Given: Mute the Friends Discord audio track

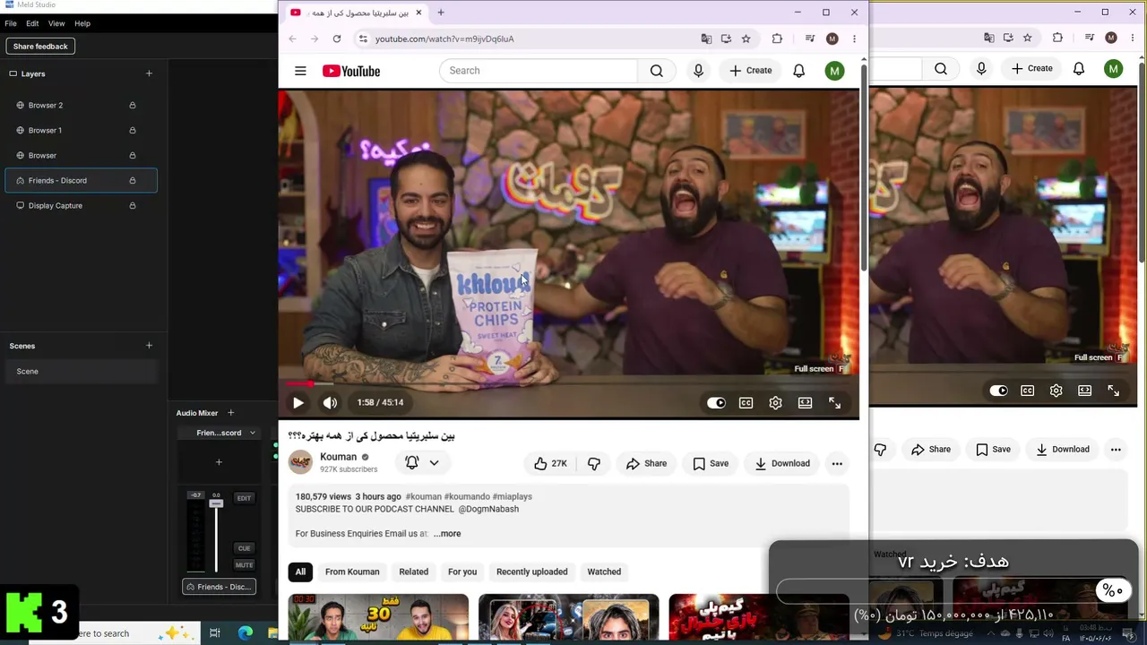Looking at the screenshot, I should pyautogui.click(x=244, y=565).
